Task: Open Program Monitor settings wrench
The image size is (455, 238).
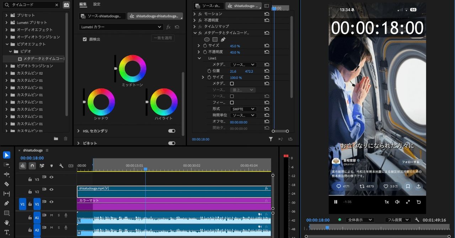Action: point(417,220)
